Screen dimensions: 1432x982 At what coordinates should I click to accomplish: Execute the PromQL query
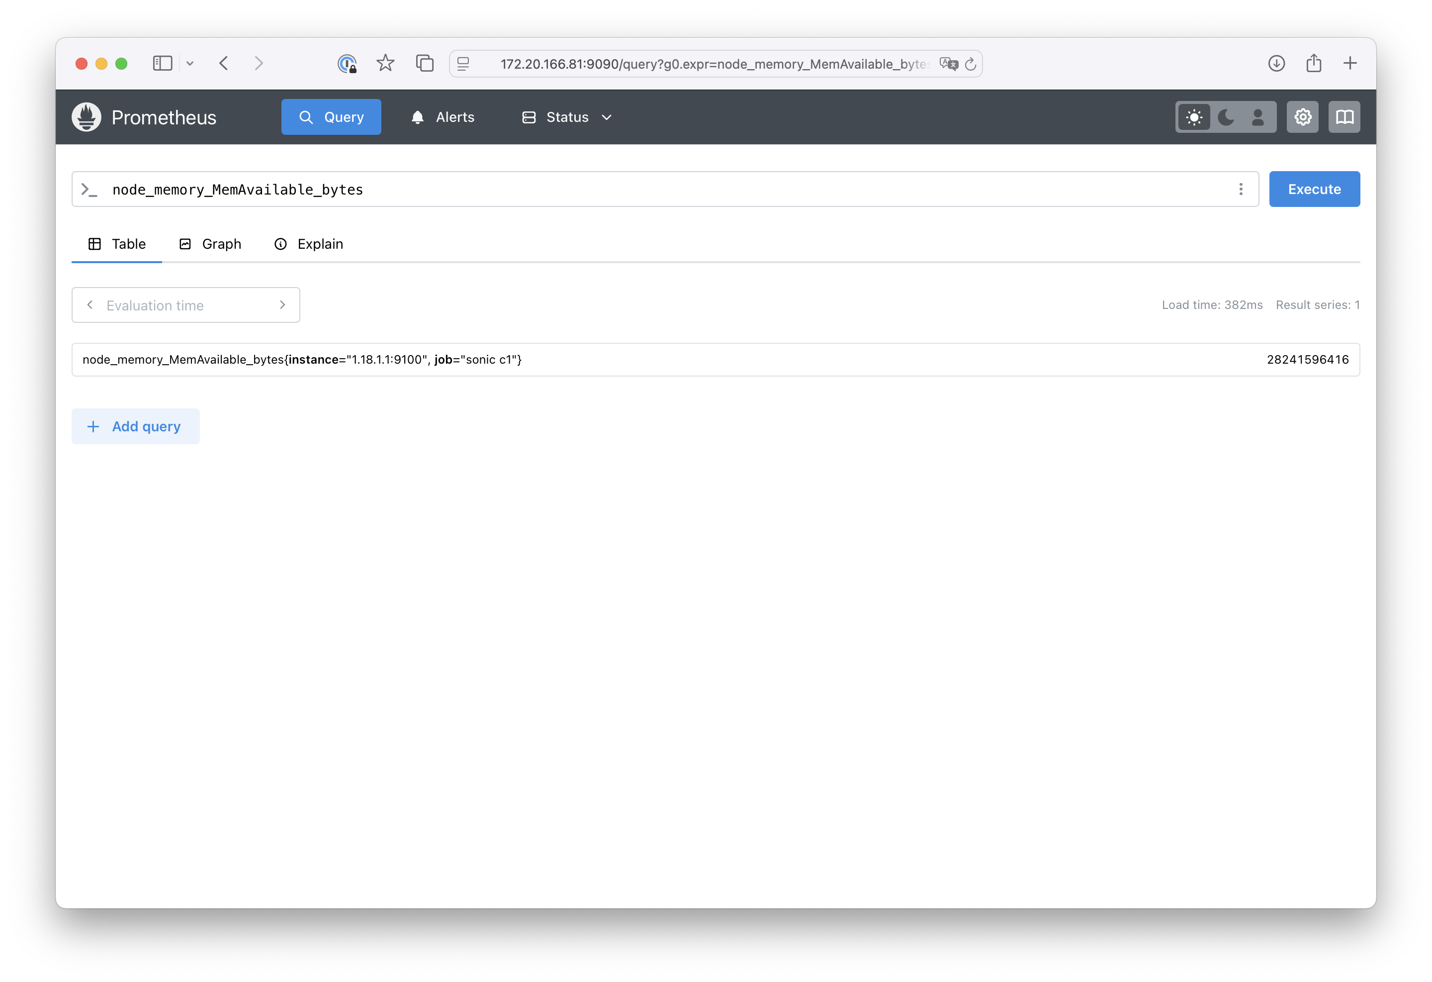tap(1314, 189)
